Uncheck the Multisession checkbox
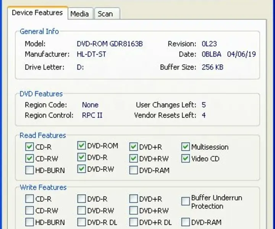This screenshot has width=275, height=229. 186,147
